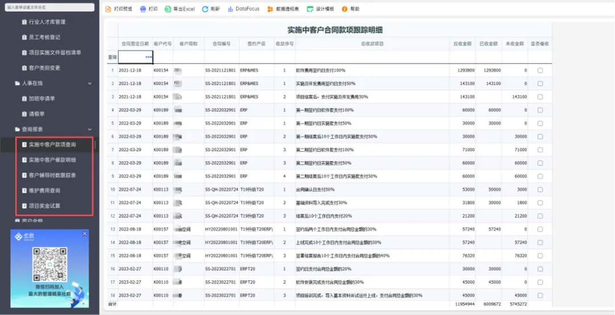
Task: Open Print Preview (打印预览) from toolbar
Action: click(119, 9)
